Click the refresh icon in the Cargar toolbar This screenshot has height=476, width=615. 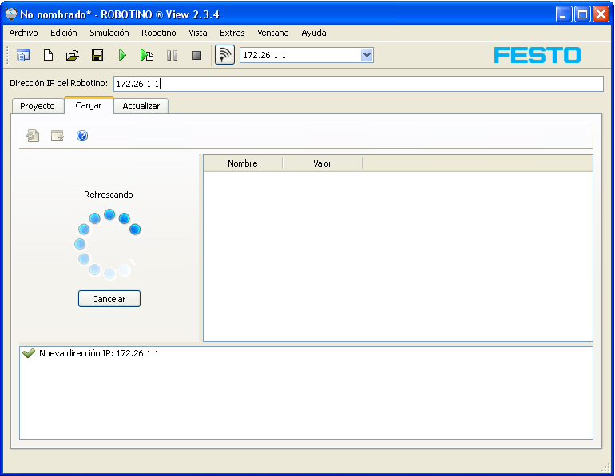(33, 136)
